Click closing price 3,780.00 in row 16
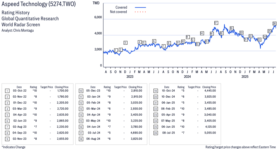 pos(137,127)
